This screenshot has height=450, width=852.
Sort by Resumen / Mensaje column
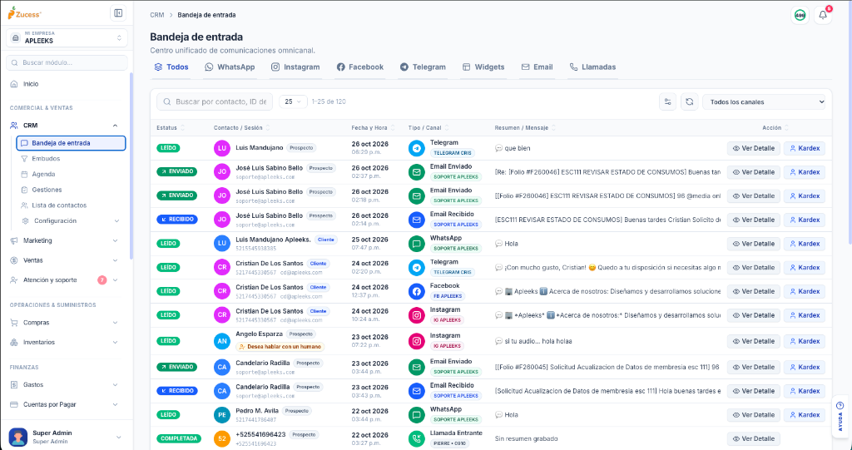(525, 128)
